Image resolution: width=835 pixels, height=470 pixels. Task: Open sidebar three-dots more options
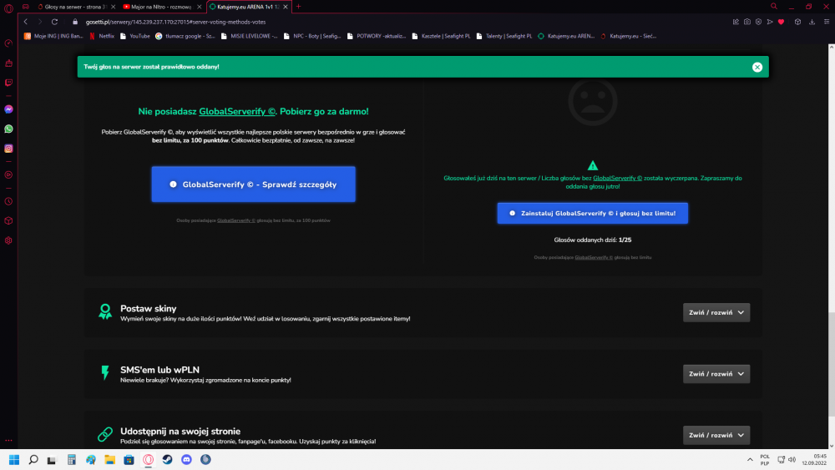(x=8, y=441)
